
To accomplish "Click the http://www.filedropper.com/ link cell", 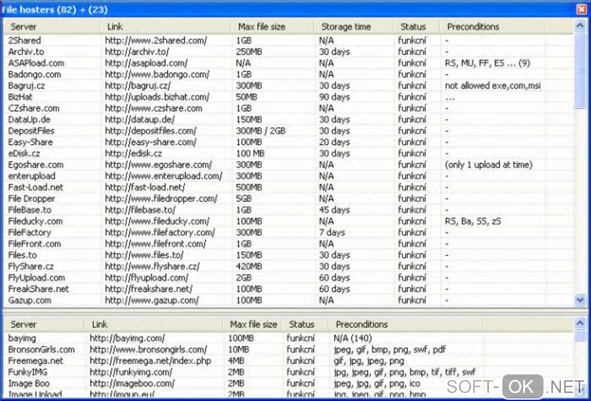I will point(161,199).
